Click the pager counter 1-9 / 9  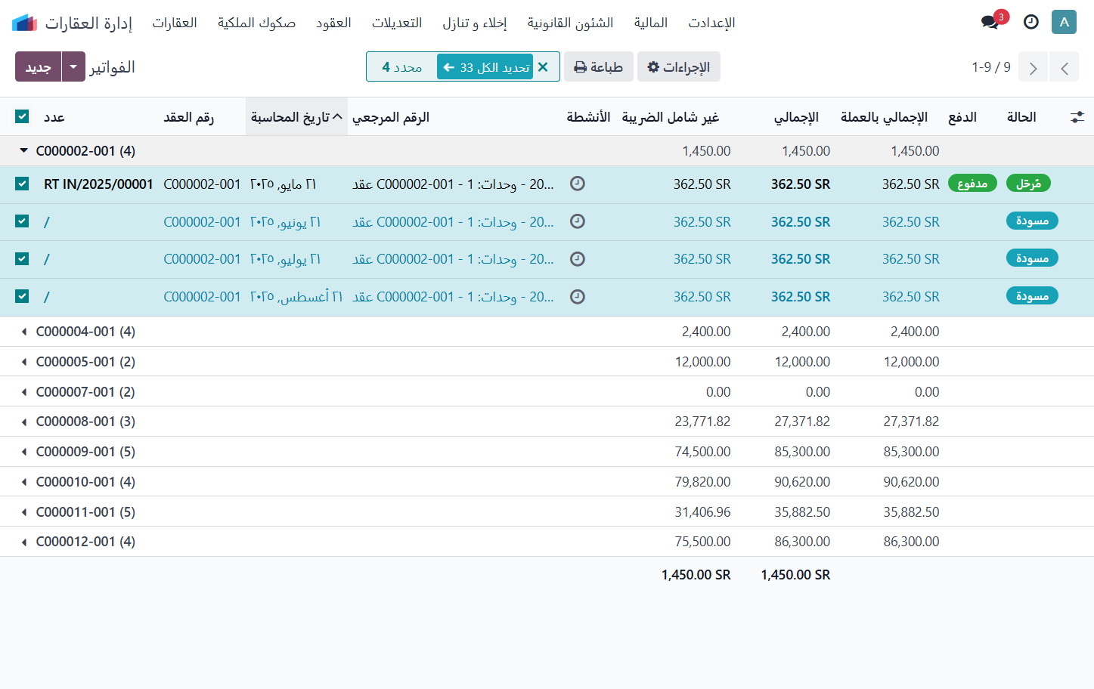tap(991, 67)
